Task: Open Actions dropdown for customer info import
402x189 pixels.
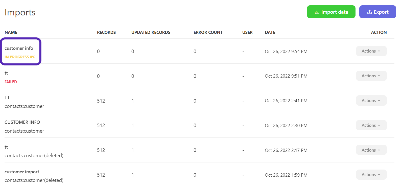Action: pyautogui.click(x=371, y=51)
